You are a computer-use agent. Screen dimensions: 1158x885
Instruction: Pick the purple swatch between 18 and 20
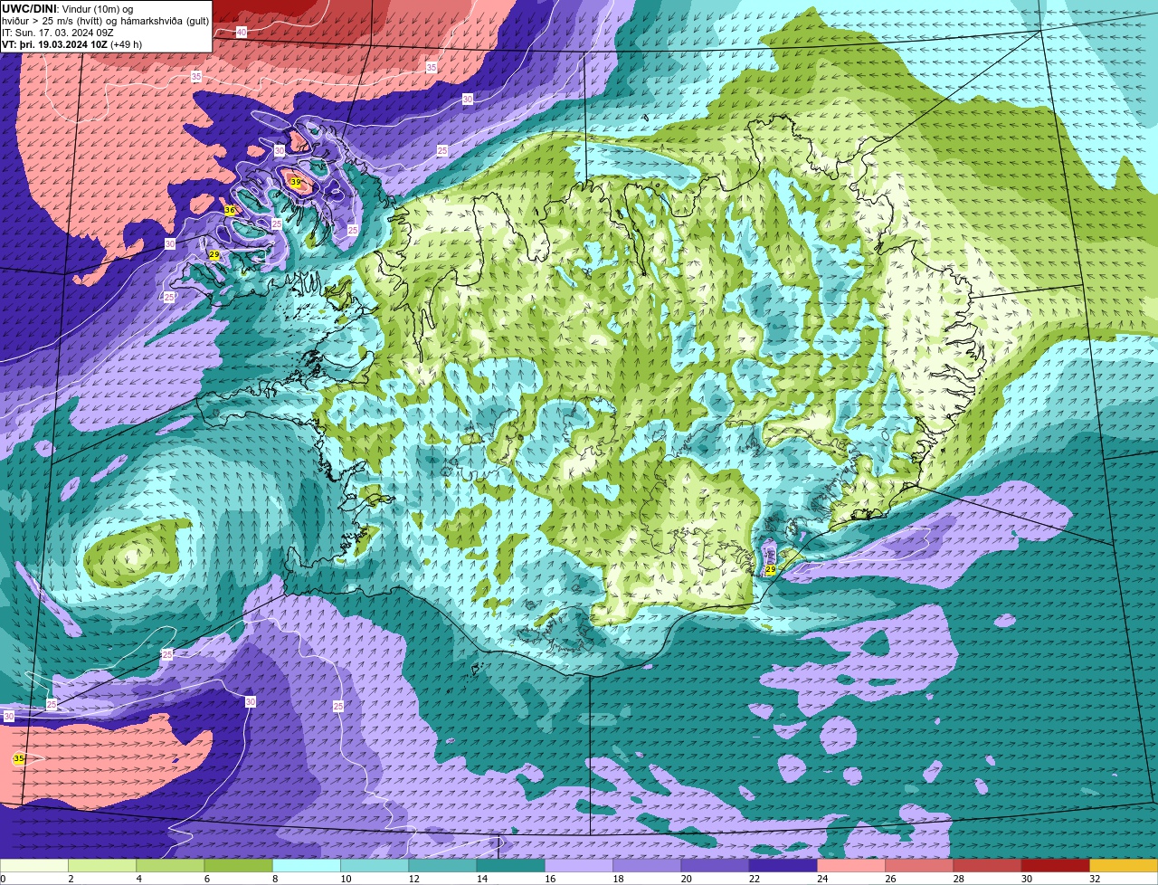click(647, 865)
